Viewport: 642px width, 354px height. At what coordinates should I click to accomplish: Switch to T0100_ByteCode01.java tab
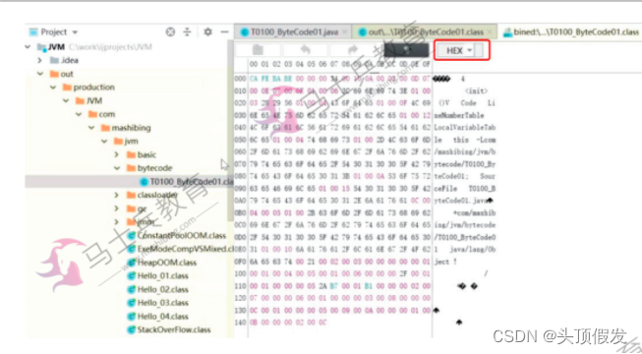coord(294,31)
